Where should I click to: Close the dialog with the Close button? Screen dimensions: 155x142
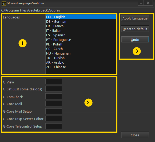[135, 135]
